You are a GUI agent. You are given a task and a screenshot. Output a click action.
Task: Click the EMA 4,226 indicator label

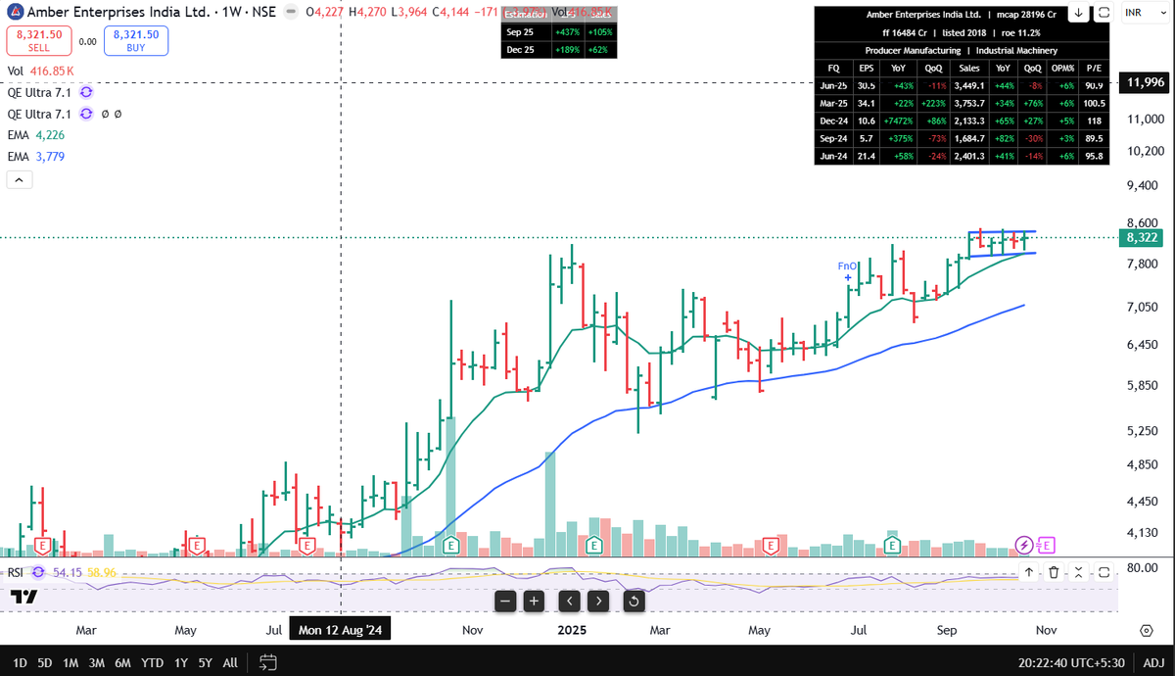pos(36,135)
